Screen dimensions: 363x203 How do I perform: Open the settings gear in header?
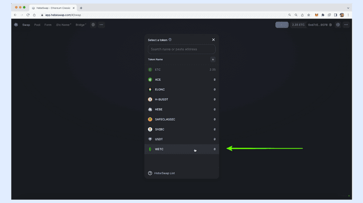(338, 25)
